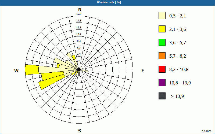Click the bright yellow 2,1 - 3,6 legend swatch
This screenshot has height=134, width=215.
tap(162, 29)
